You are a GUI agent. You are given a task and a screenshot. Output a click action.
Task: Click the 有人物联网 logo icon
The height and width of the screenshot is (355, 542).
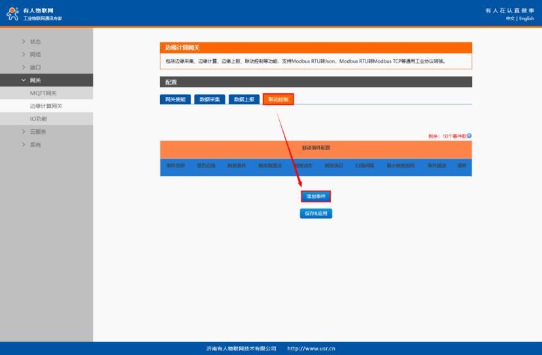12,14
